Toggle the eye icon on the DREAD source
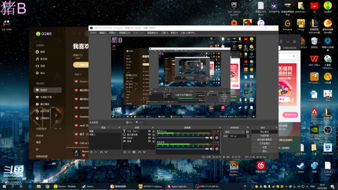The image size is (338, 190). click(x=149, y=138)
